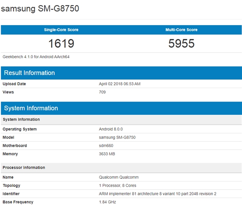This screenshot has height=207, width=242.
Task: Select the single-core score value 1619
Action: 61,44
